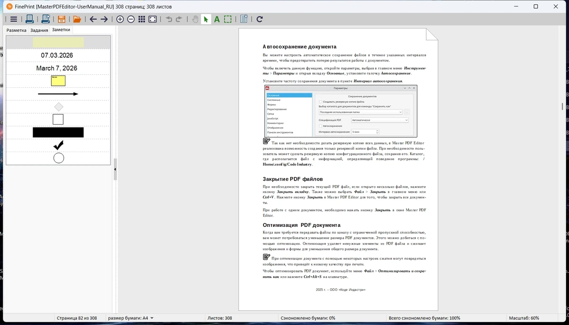Select the green A text tool
569x325 pixels.
coord(217,19)
